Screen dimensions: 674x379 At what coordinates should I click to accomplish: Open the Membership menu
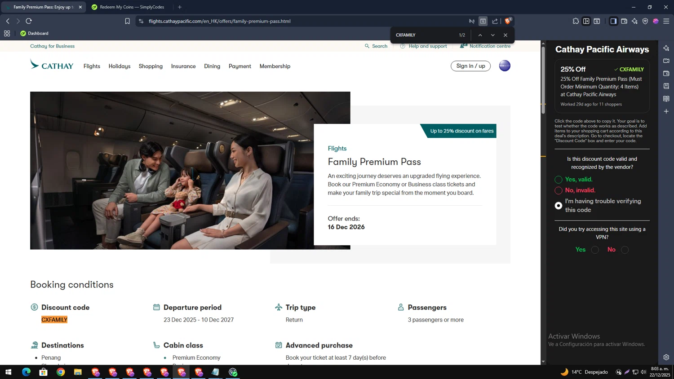click(x=275, y=66)
